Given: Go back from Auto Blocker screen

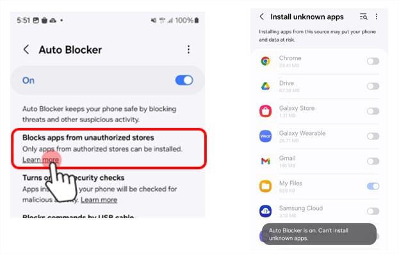Looking at the screenshot, I should pyautogui.click(x=26, y=49).
